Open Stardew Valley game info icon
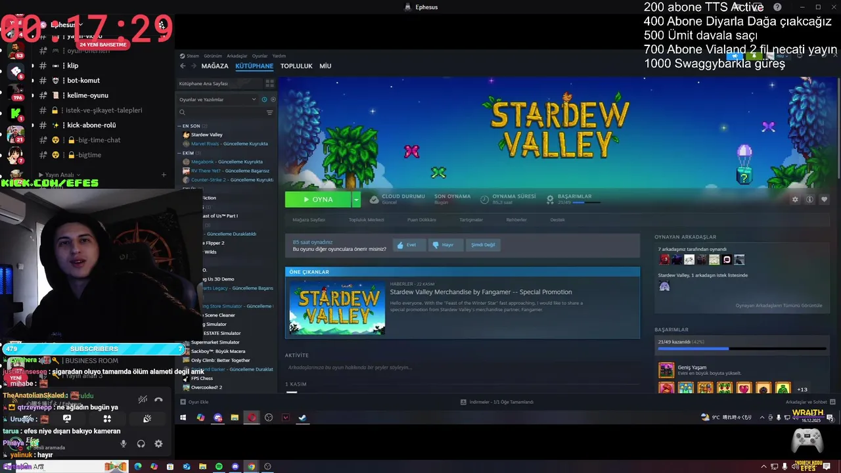The height and width of the screenshot is (473, 841). point(809,200)
